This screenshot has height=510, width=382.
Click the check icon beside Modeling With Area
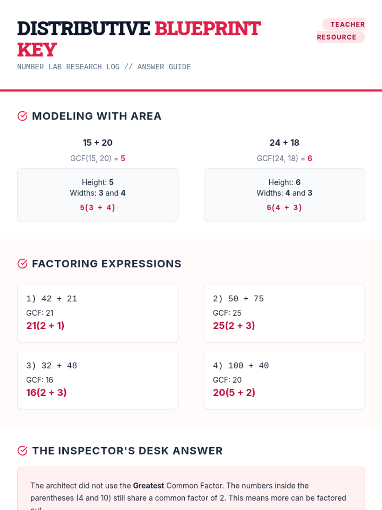coord(22,116)
